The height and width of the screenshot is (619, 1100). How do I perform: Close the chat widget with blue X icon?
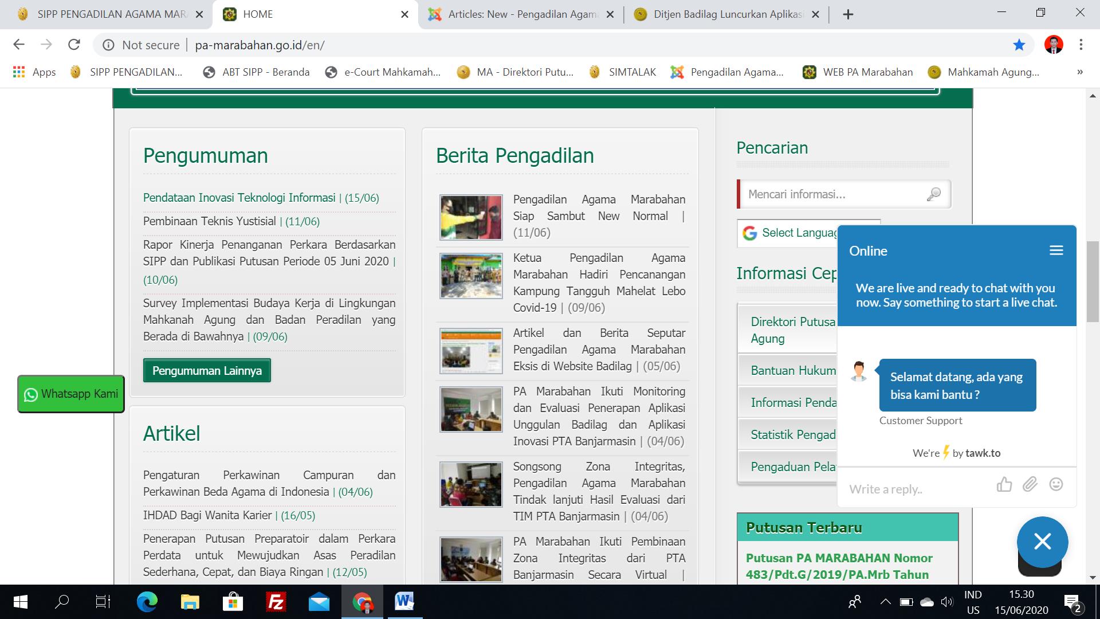point(1042,542)
